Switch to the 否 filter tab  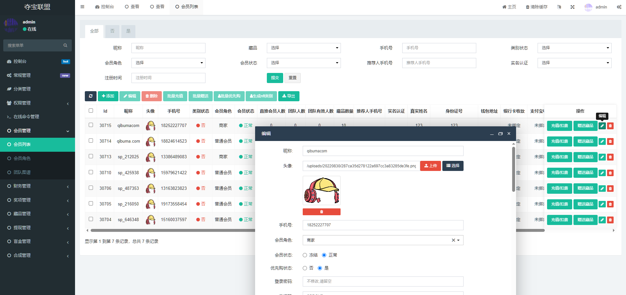[x=112, y=31]
